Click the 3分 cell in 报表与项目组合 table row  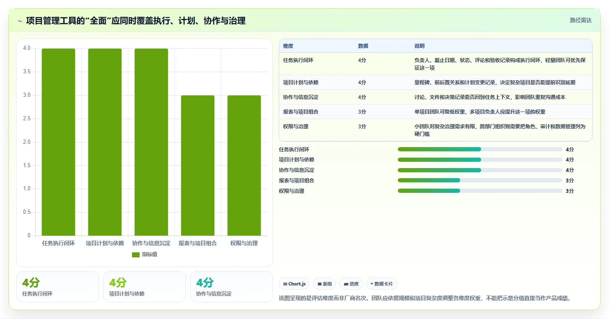[x=362, y=112]
